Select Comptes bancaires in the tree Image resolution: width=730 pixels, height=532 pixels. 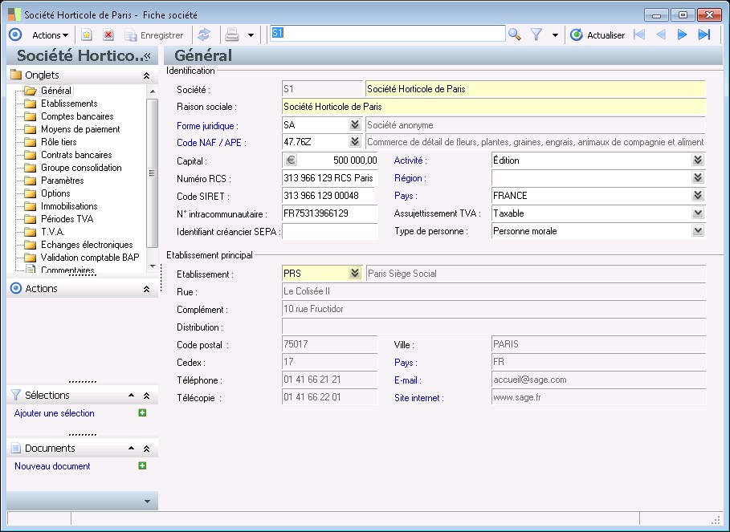77,116
